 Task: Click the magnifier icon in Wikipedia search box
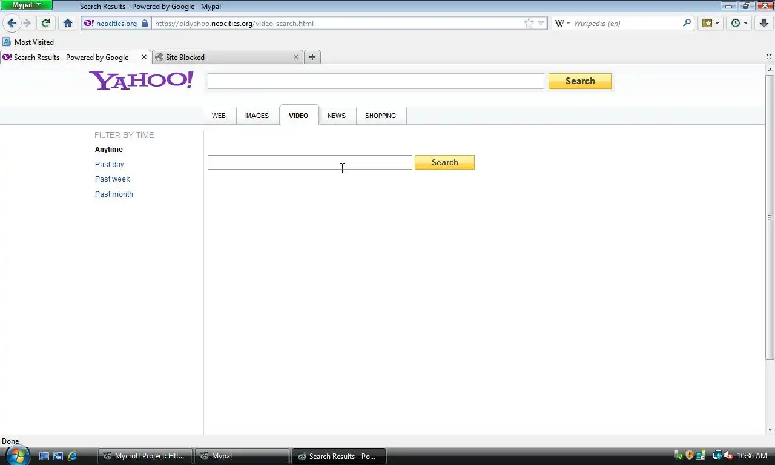click(x=687, y=23)
